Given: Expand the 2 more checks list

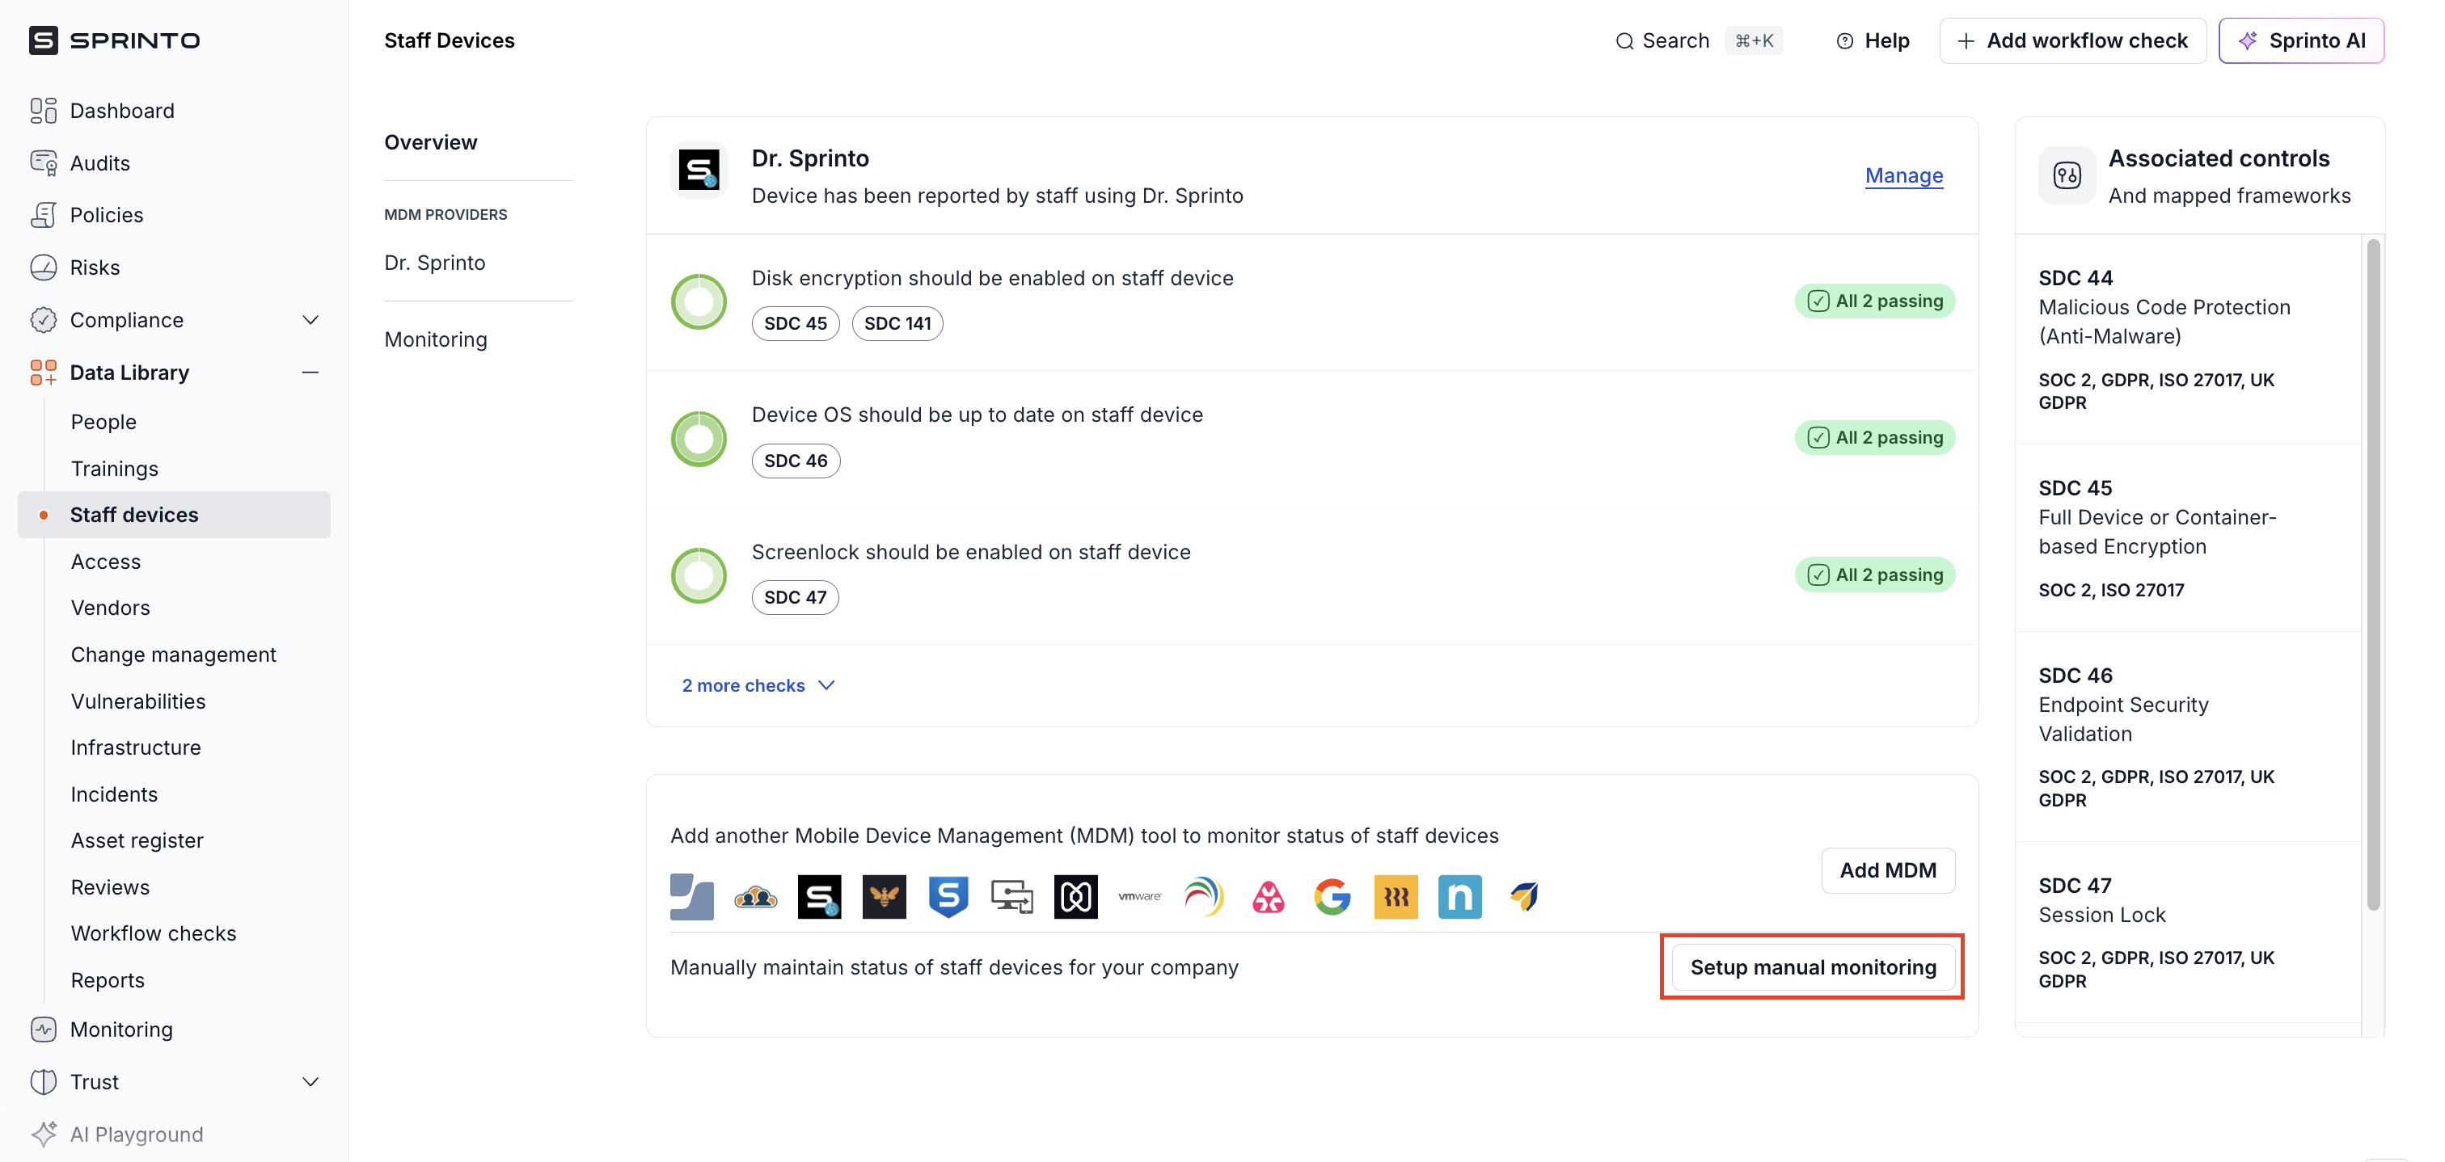Looking at the screenshot, I should click(x=758, y=686).
